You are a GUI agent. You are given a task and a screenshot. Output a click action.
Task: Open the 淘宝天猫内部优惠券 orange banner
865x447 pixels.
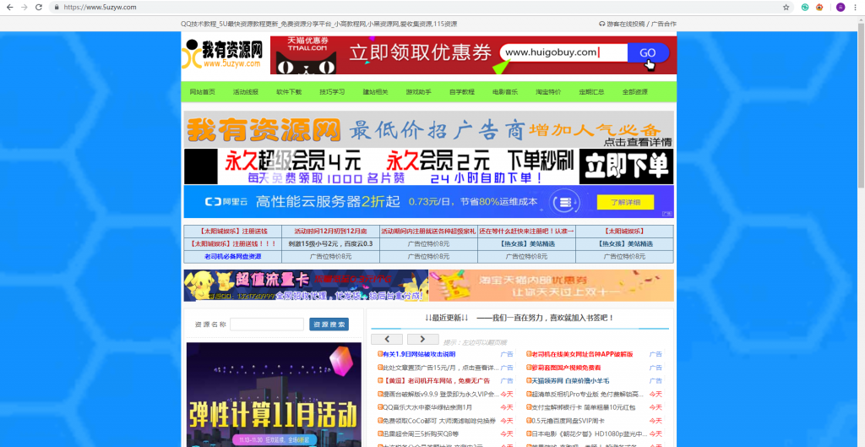click(552, 286)
